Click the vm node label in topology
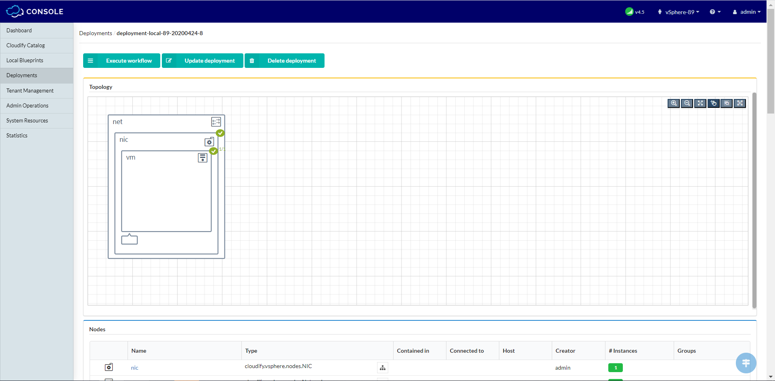This screenshot has height=381, width=775. [x=130, y=158]
